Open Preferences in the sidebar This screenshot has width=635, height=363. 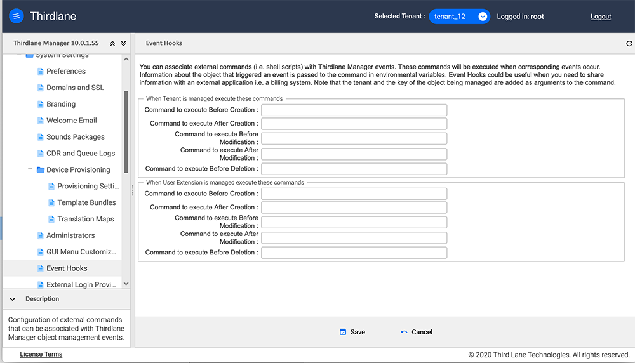point(66,71)
